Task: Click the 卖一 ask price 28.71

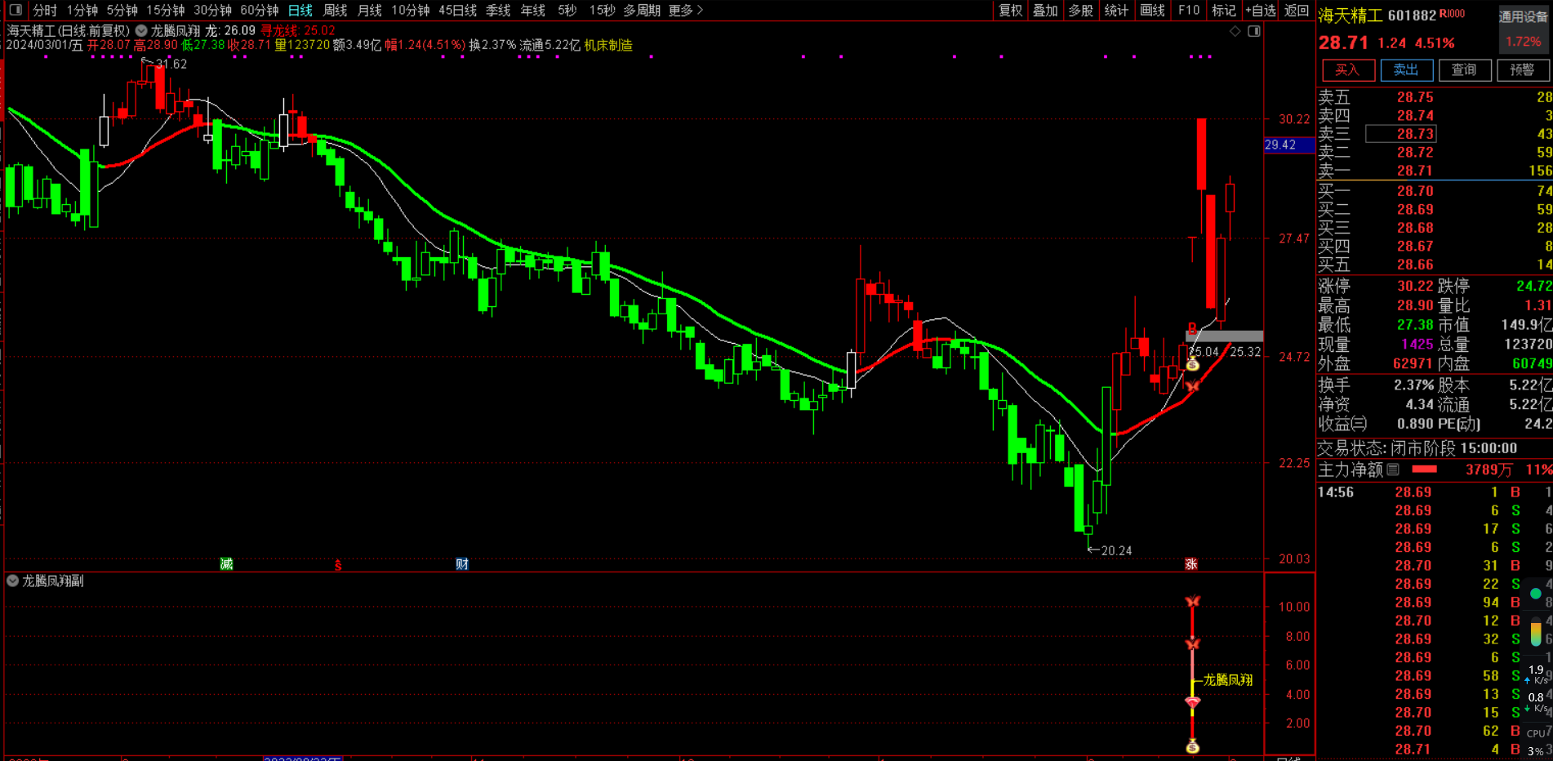Action: tap(1415, 171)
